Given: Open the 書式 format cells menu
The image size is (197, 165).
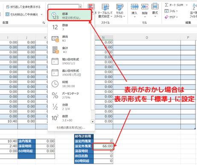Looking at the screenshot, I should coord(155,10).
